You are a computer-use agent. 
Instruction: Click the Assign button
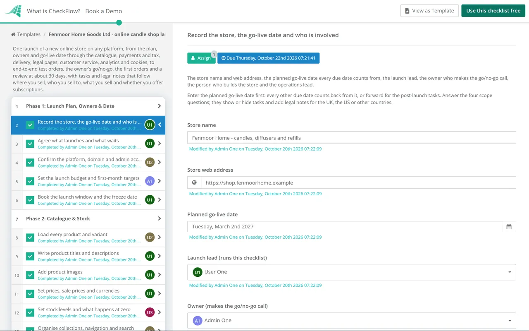pyautogui.click(x=201, y=58)
